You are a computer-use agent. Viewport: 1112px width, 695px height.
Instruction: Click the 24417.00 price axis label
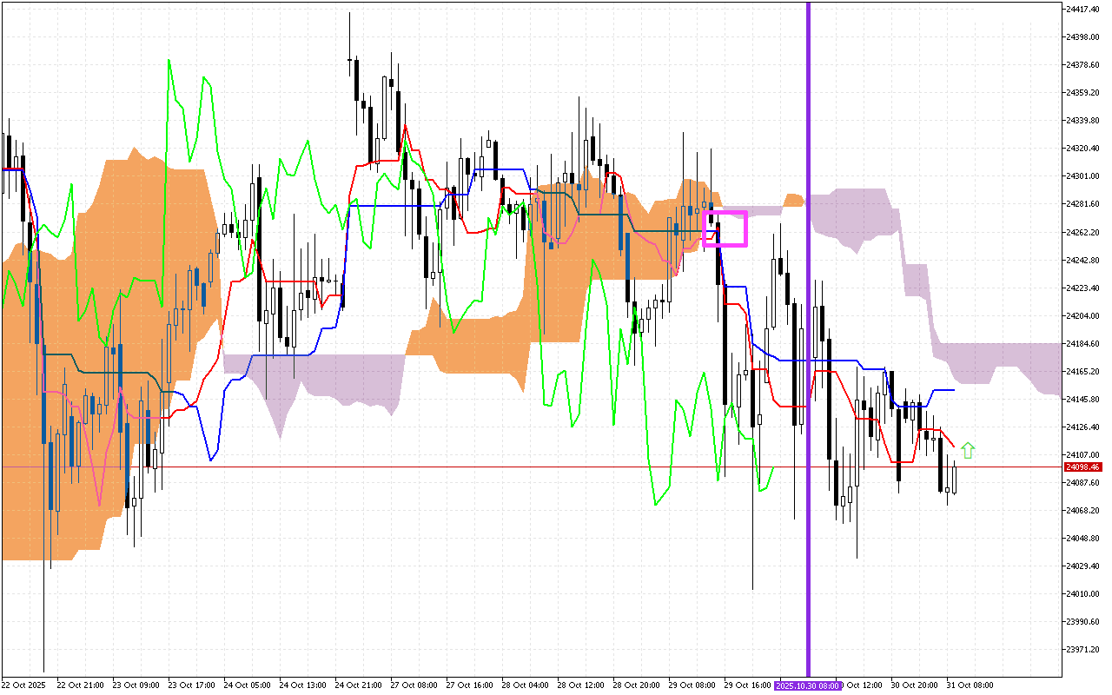click(x=1082, y=9)
